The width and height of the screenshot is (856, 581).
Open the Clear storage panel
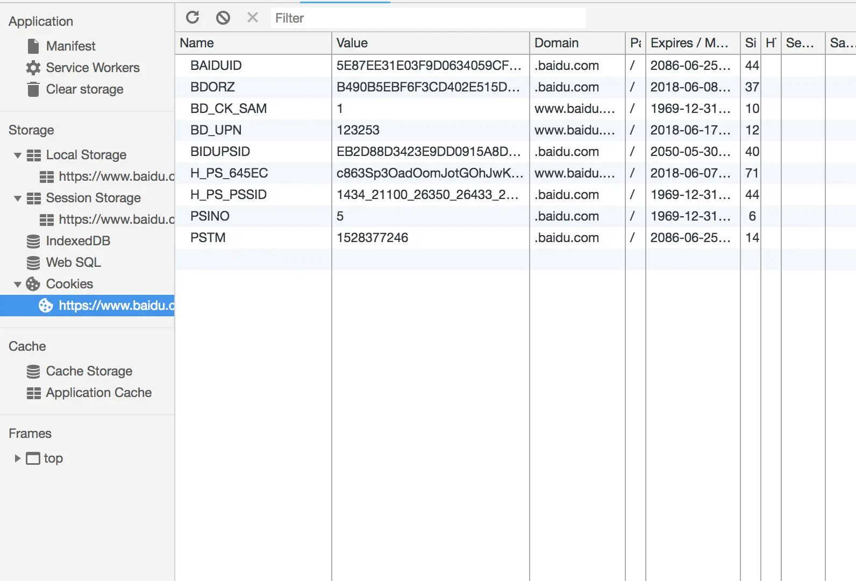[x=84, y=89]
